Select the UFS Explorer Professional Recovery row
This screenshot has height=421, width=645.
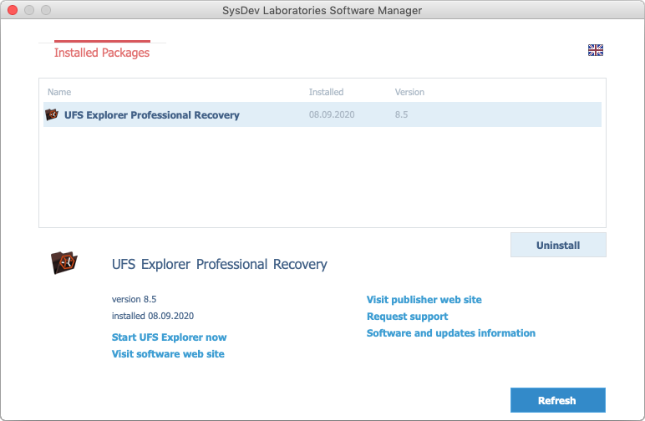coord(151,115)
